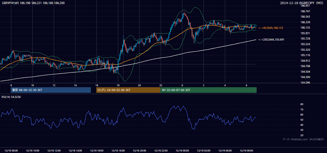Image resolution: width=327 pixels, height=153 pixels.
Task: Click the price axis label 184.504
Action: click(305, 72)
